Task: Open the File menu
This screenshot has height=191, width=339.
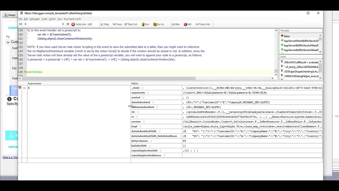Action: click(20, 19)
